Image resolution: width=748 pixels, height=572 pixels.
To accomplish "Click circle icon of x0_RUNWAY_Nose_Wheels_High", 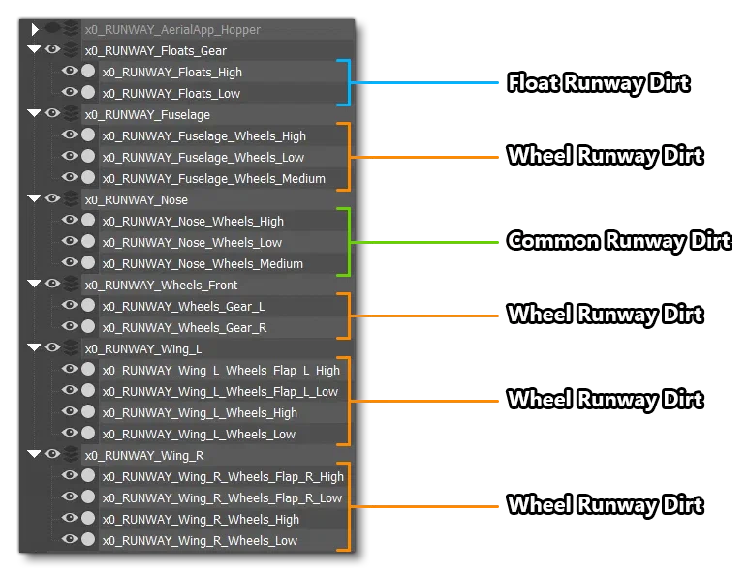I will [x=88, y=220].
